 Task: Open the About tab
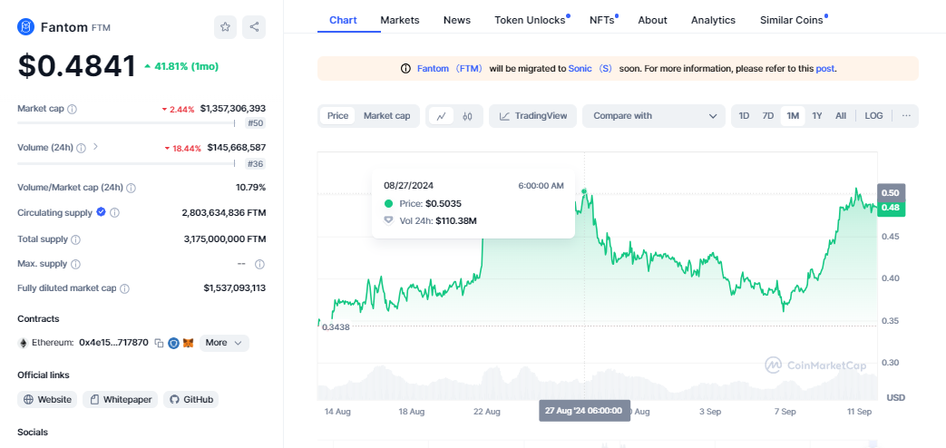point(652,20)
